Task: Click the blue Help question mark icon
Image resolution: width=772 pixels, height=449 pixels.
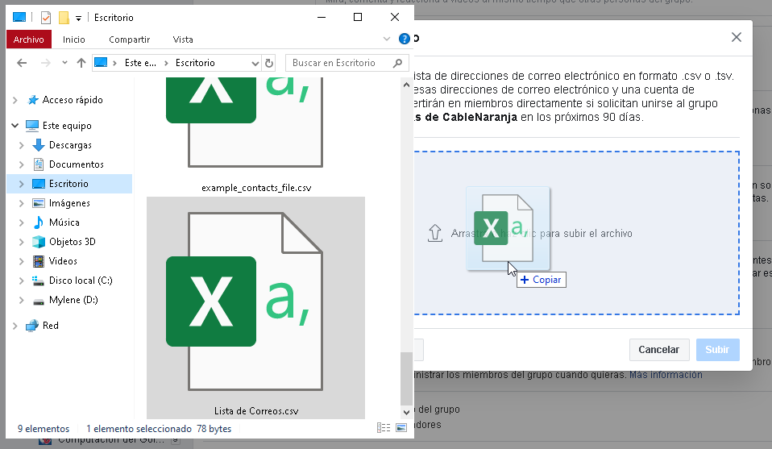Action: pyautogui.click(x=405, y=39)
